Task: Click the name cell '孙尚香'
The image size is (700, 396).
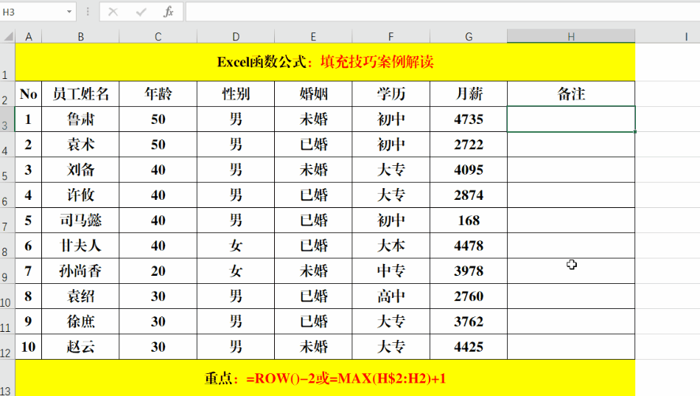Action: [x=80, y=271]
